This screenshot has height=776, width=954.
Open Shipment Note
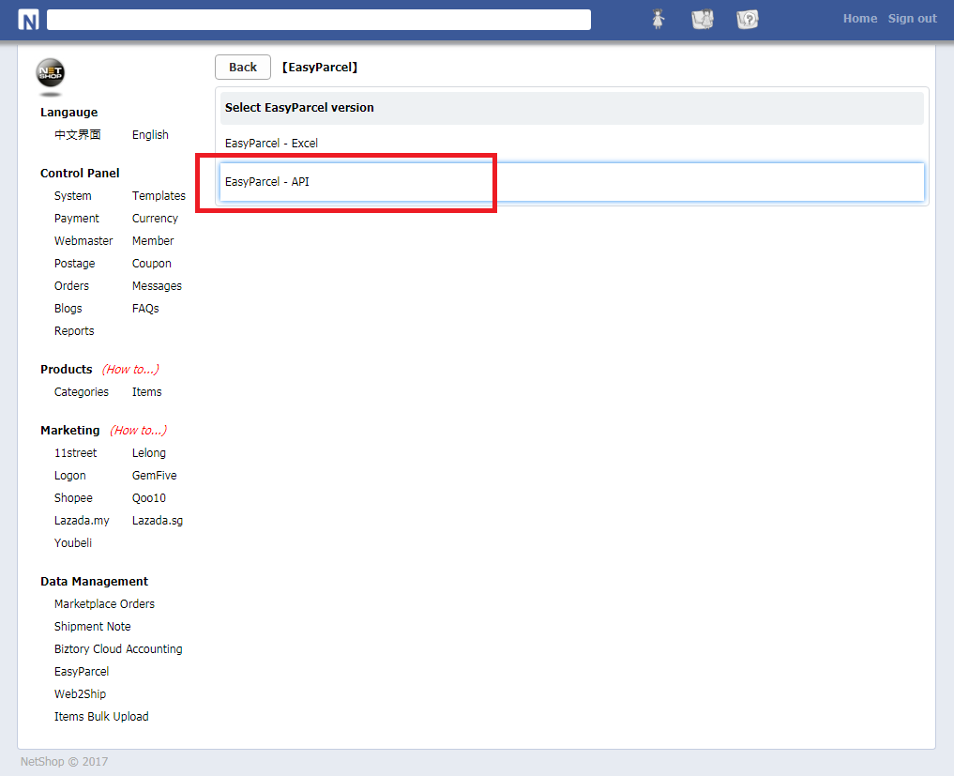tap(93, 626)
